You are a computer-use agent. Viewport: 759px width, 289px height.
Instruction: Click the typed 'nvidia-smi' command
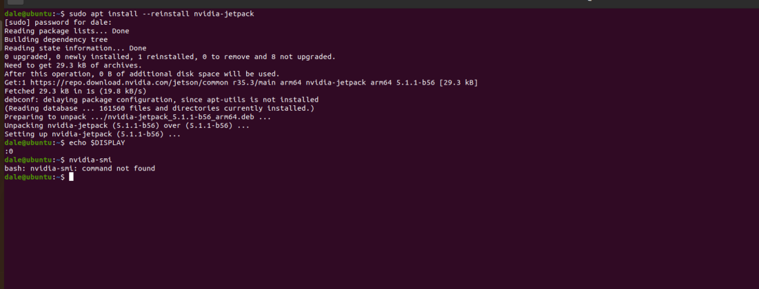90,160
